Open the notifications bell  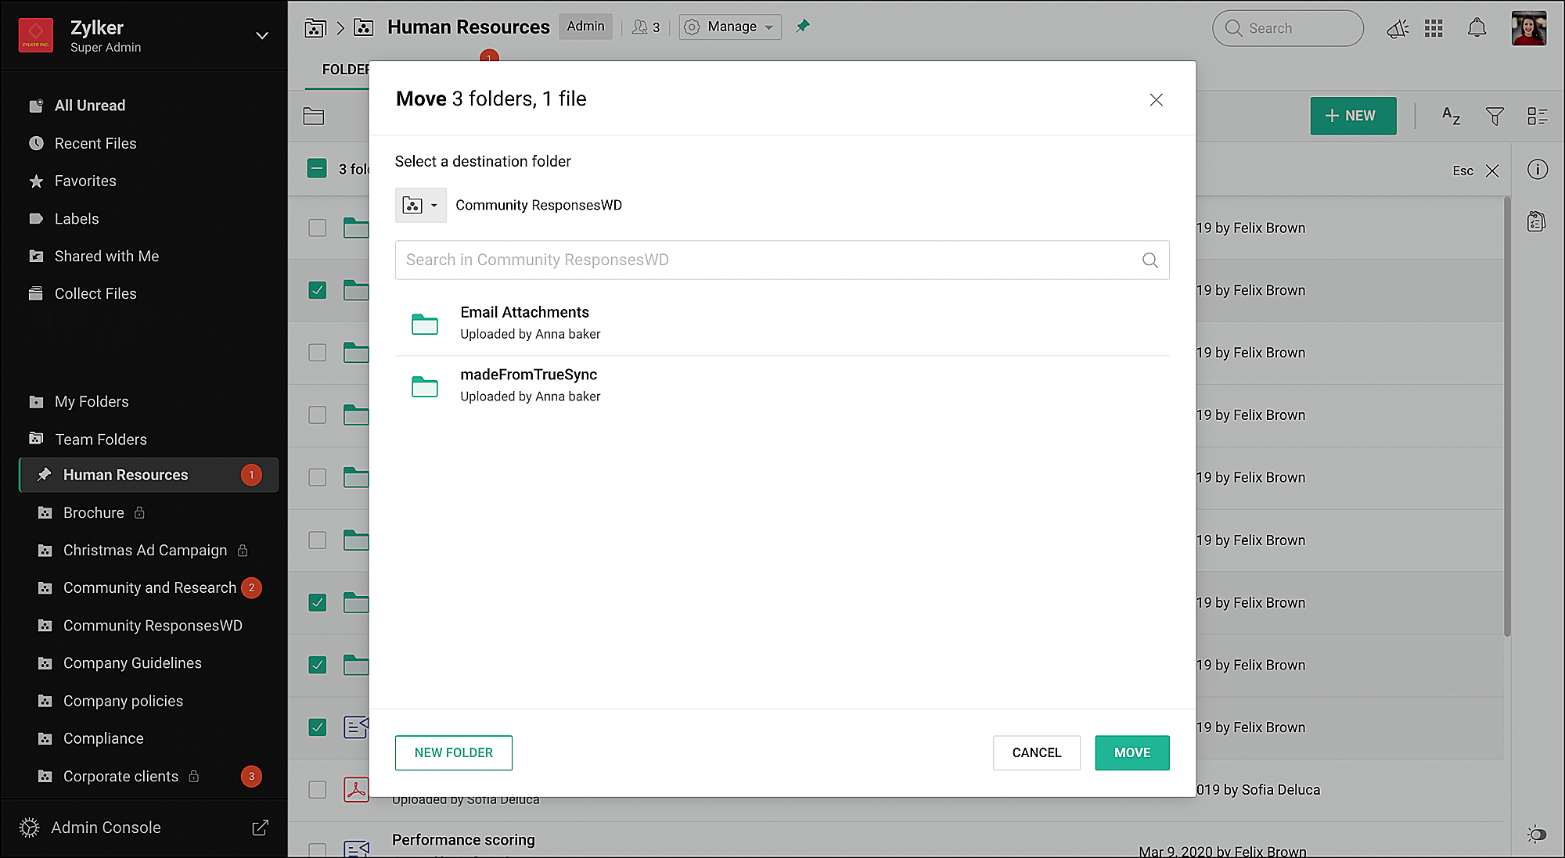point(1477,29)
